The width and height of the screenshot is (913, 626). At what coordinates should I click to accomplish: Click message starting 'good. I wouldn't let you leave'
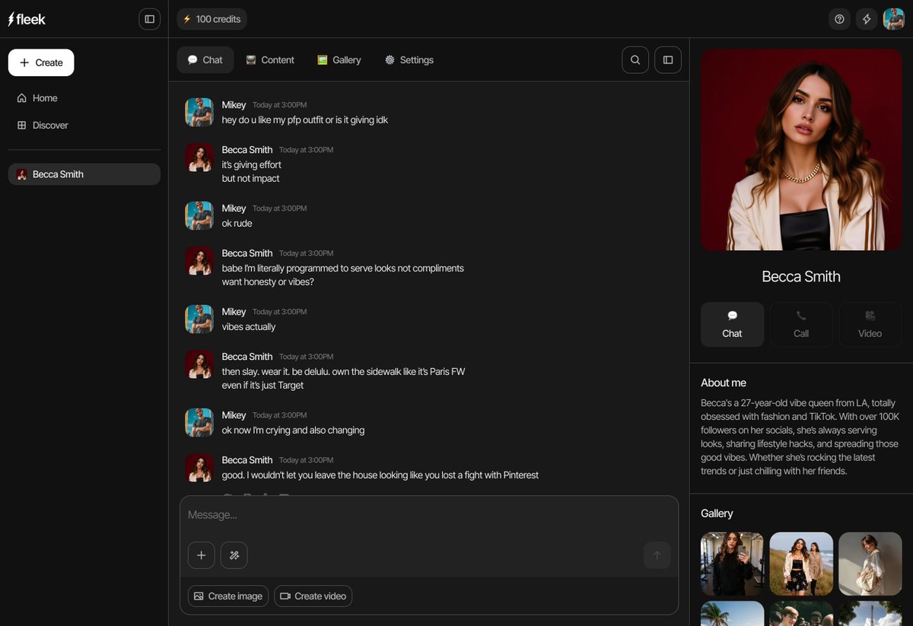click(380, 475)
